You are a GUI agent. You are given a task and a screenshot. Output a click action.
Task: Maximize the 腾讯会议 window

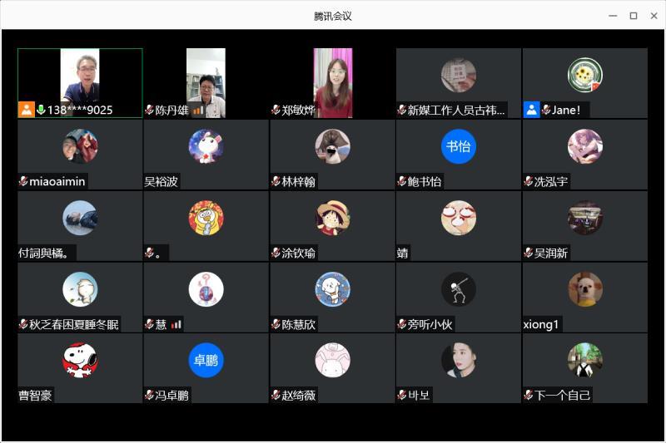633,16
